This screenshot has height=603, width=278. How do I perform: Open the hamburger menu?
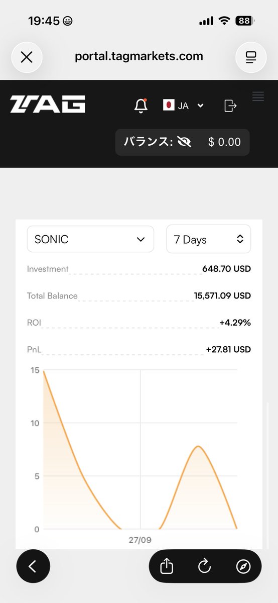258,96
